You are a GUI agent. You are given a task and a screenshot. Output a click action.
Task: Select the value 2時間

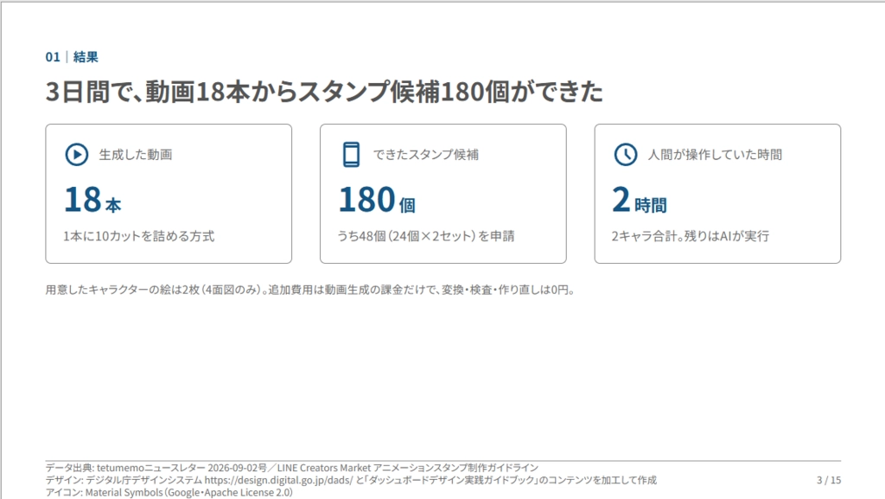click(639, 200)
